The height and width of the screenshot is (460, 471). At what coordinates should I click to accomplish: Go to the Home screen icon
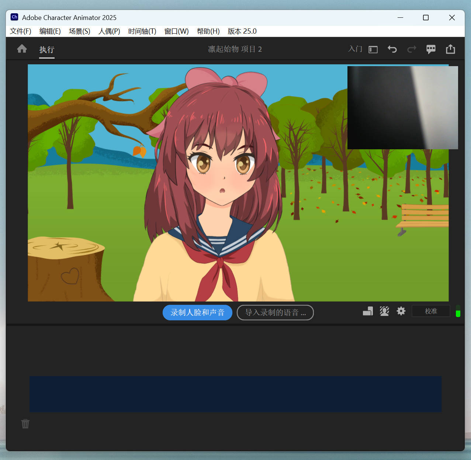22,49
